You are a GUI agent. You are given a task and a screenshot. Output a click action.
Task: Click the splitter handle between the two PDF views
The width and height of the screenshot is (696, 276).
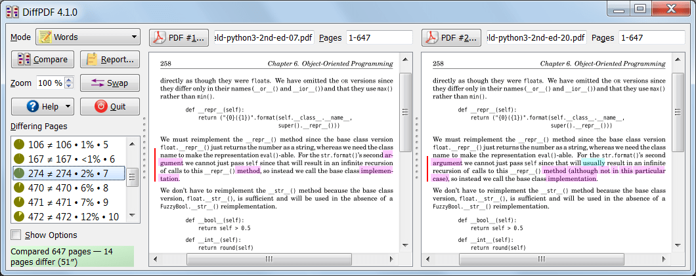point(417,148)
